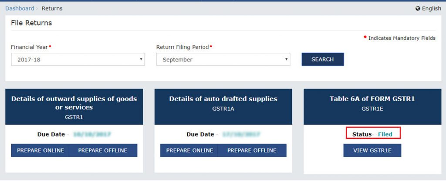Viewport: 446px width, 181px height.
Task: Click the globe icon beside English
Action: click(418, 9)
